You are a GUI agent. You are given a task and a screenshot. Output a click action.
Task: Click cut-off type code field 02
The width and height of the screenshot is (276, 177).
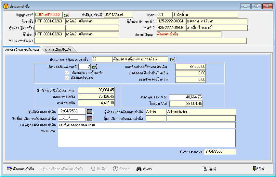coord(102,59)
